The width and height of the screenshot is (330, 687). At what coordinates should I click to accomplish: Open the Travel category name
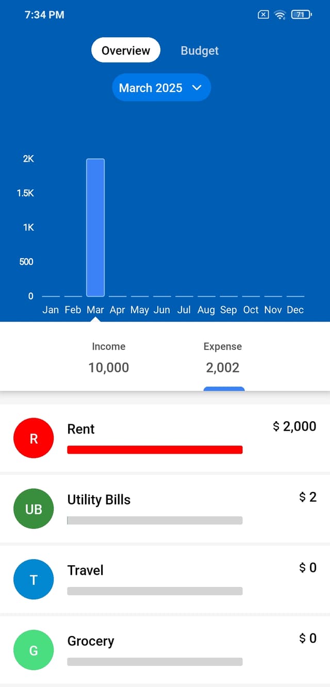click(x=86, y=570)
